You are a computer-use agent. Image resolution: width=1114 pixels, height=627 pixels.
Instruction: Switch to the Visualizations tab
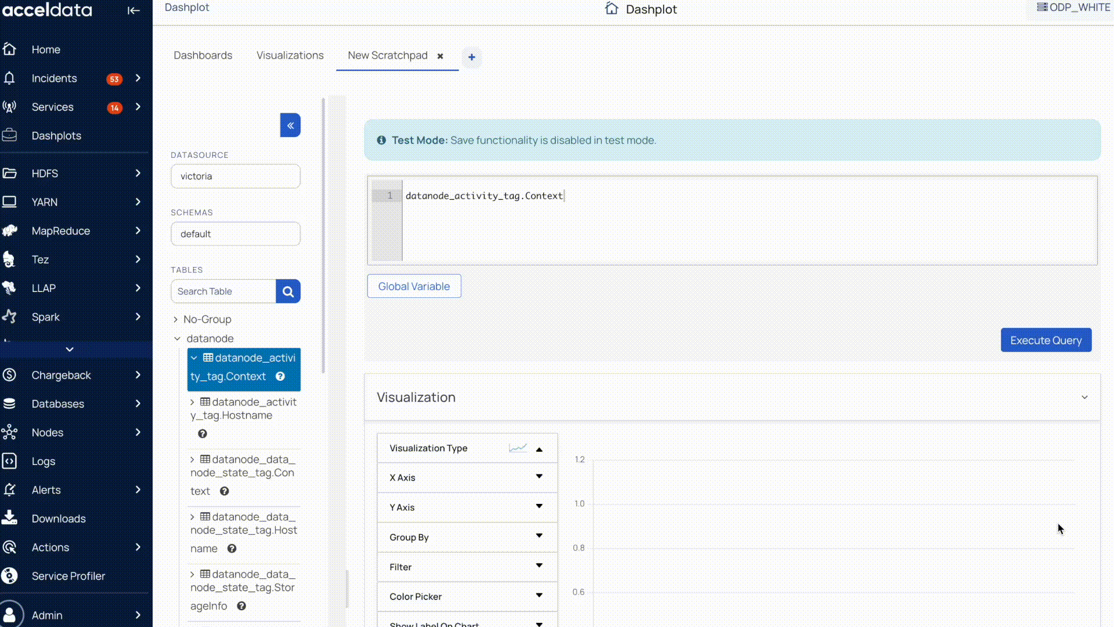click(290, 55)
